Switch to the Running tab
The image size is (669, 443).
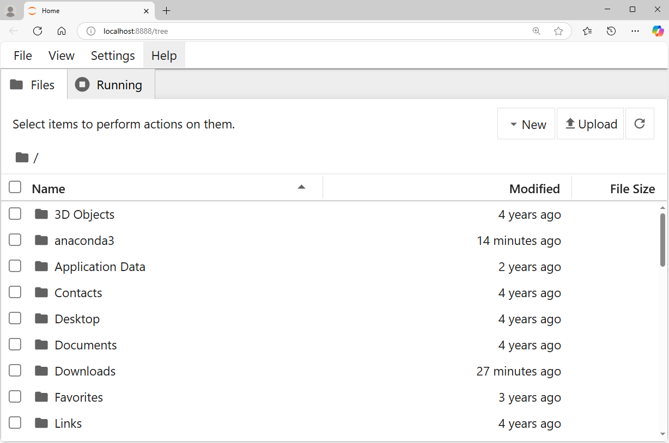coord(111,85)
